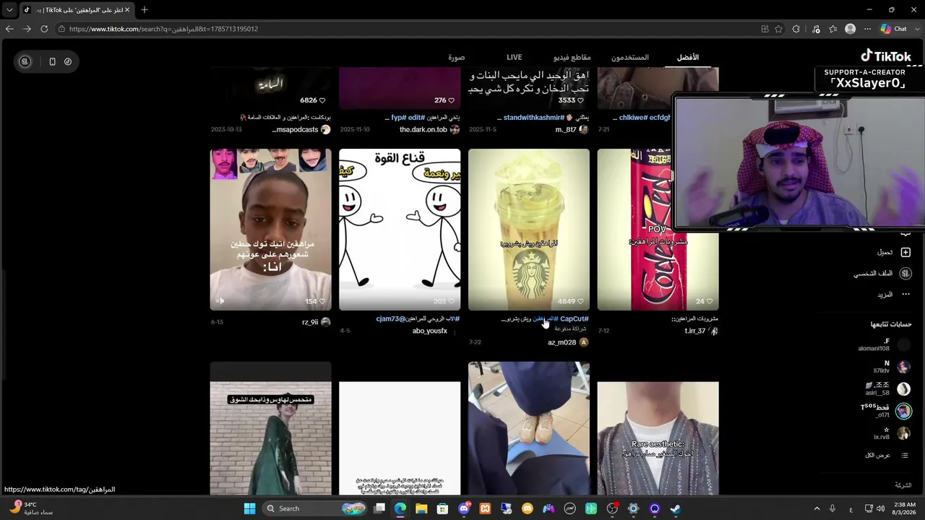Click the عرض الكل list icon
925x520 pixels.
pos(904,455)
